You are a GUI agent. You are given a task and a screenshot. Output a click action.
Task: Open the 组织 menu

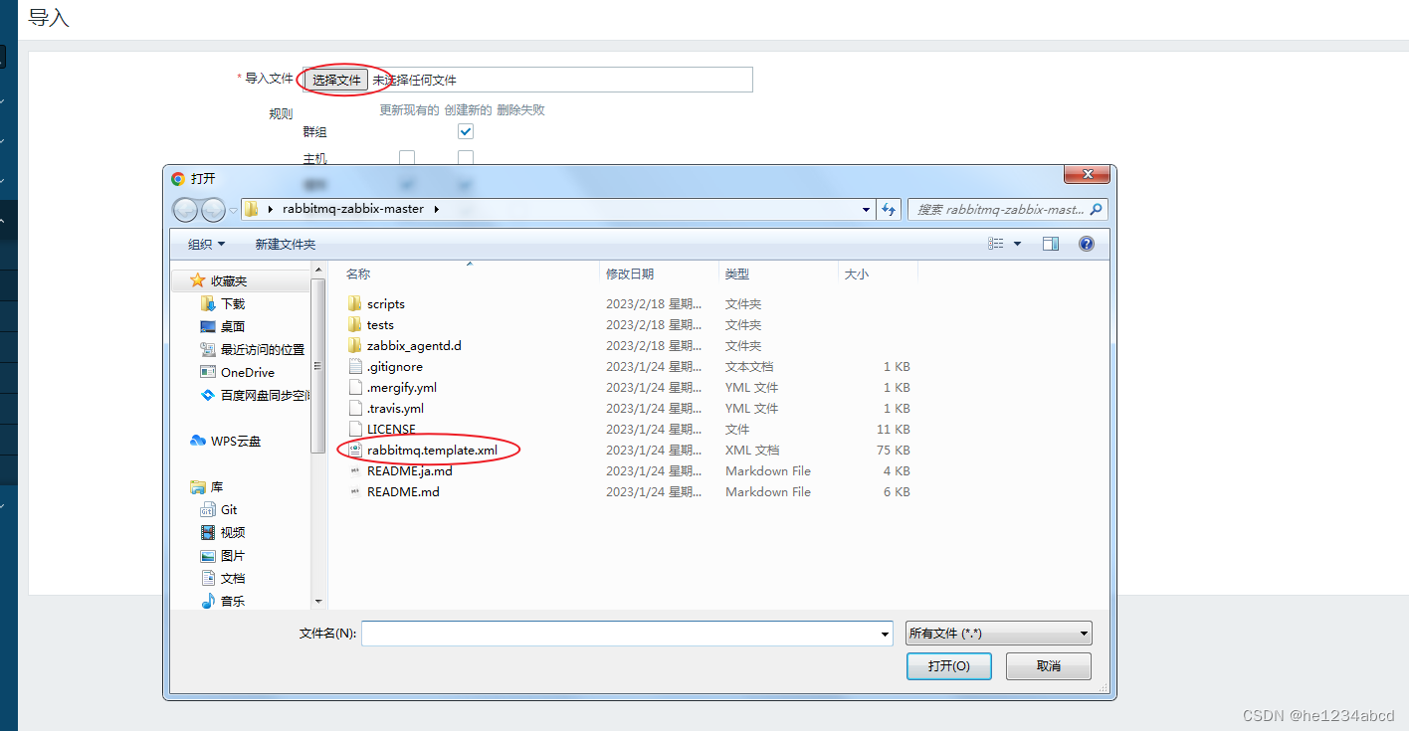[x=205, y=243]
